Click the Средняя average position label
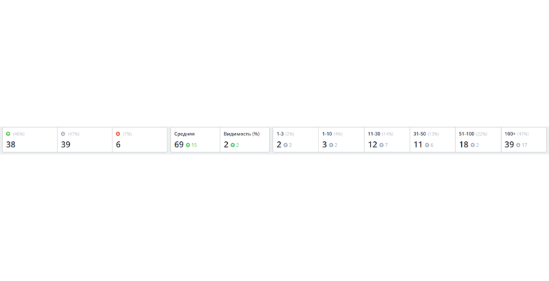The width and height of the screenshot is (549, 281). pyautogui.click(x=185, y=134)
